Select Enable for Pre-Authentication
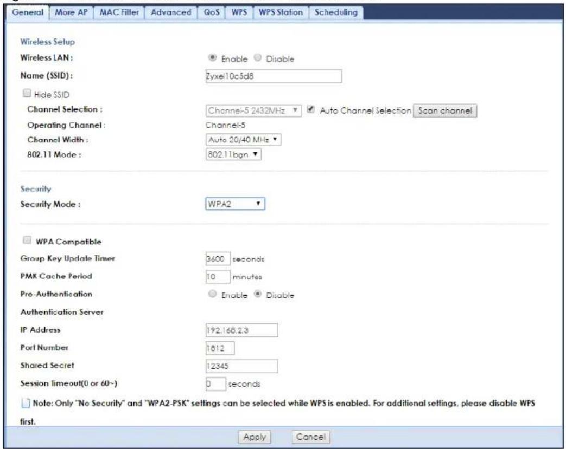This screenshot has width=566, height=449. point(213,294)
